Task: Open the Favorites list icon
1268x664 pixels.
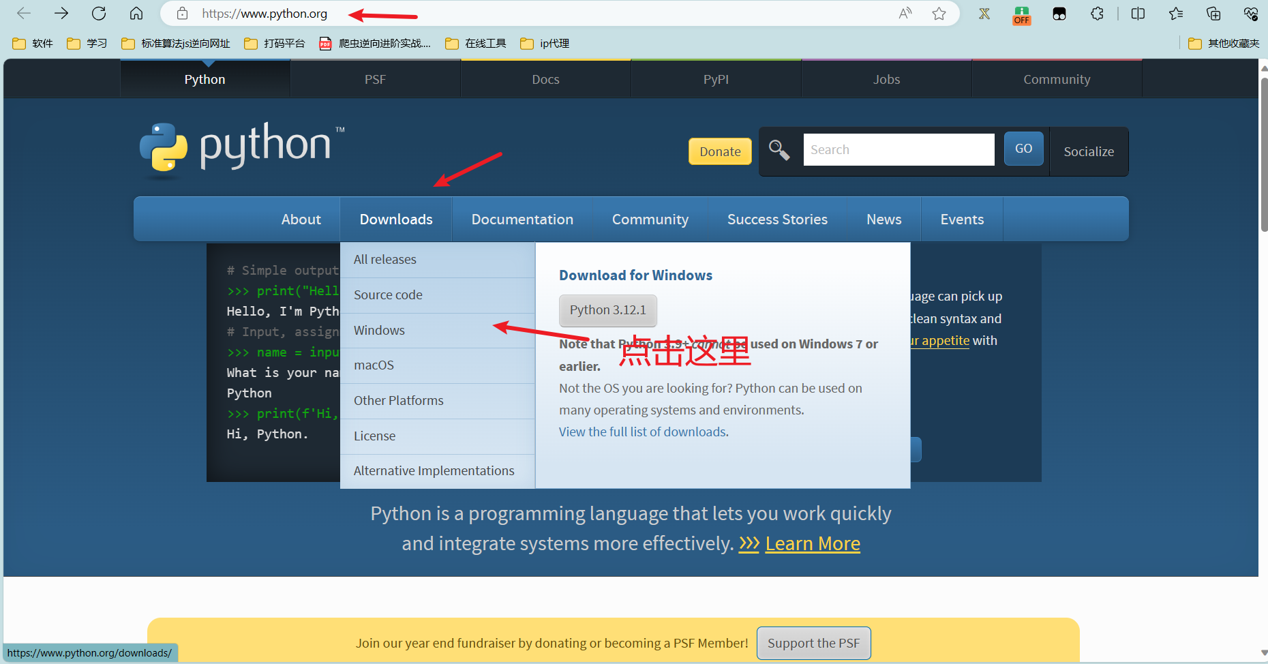Action: click(x=1176, y=14)
